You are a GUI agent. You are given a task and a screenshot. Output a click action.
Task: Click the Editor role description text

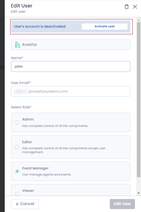click(64, 150)
